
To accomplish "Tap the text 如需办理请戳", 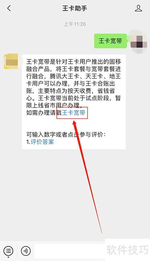I will click(x=44, y=113).
